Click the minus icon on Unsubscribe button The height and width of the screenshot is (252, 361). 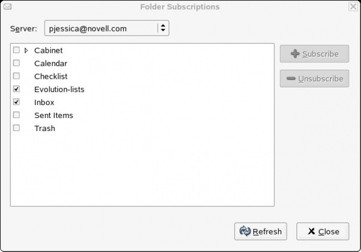[291, 79]
